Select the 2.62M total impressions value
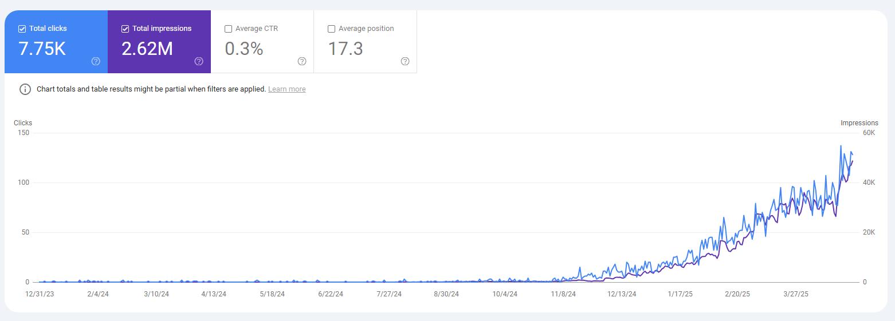895x321 pixels. point(147,49)
